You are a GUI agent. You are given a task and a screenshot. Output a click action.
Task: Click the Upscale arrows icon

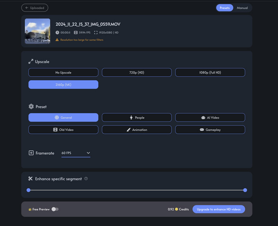(31, 61)
